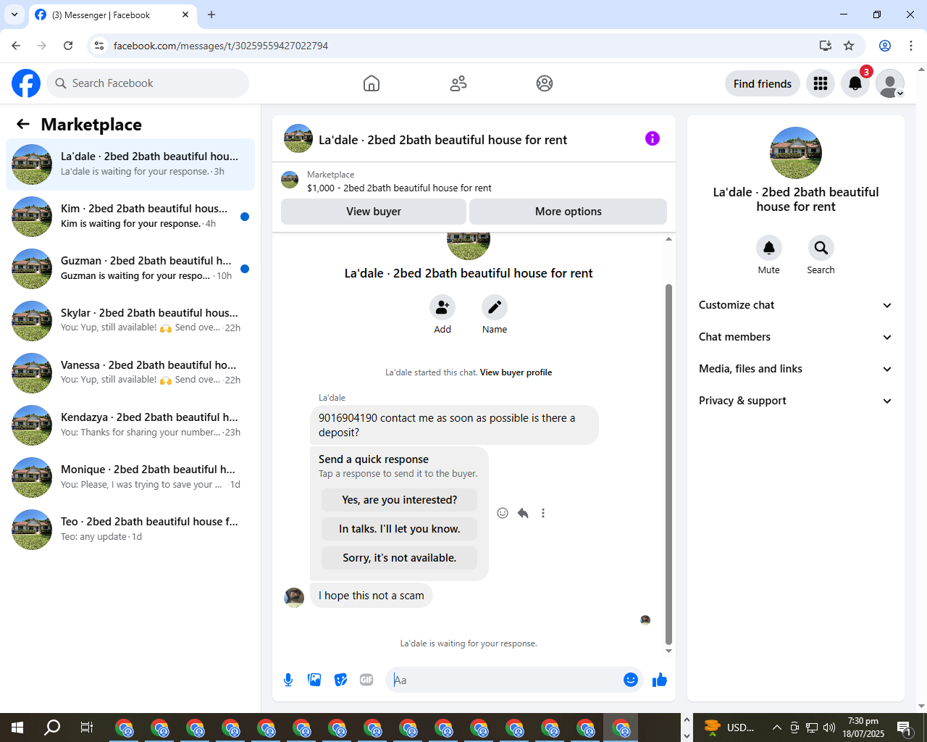The height and width of the screenshot is (742, 927).
Task: Send a thumbs up like
Action: click(x=660, y=680)
